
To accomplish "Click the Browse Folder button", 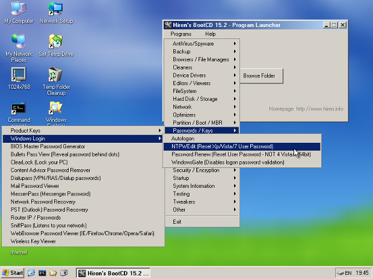I will 262,76.
